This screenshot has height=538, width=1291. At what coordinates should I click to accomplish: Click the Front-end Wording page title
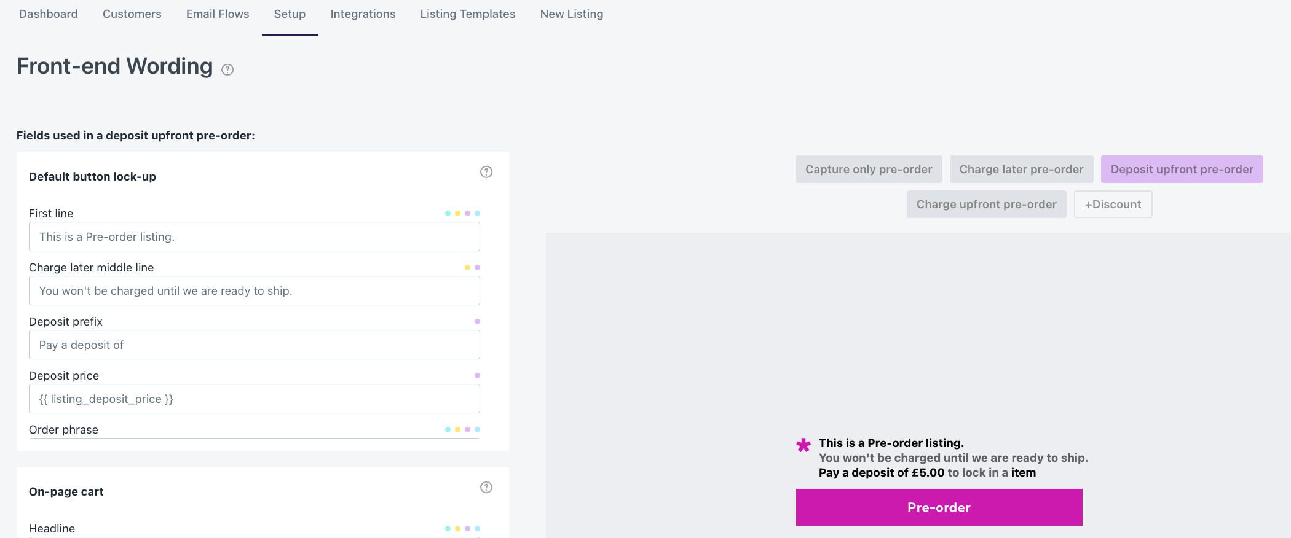click(x=114, y=66)
